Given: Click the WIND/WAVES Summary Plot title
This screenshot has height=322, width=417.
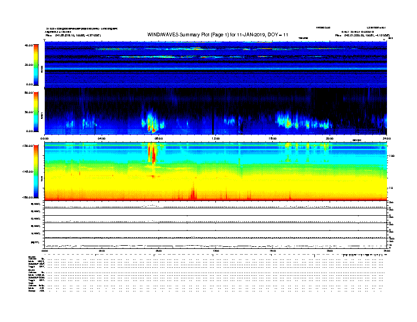Looking at the screenshot, I should 217,35.
